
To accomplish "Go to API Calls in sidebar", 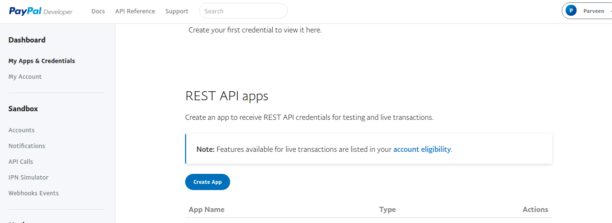I will [x=21, y=161].
